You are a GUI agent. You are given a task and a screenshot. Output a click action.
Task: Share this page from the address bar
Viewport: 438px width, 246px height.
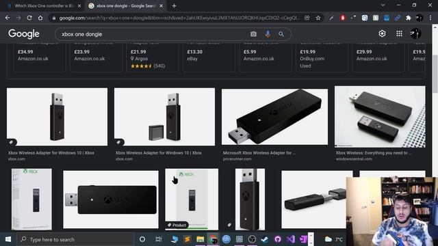[x=307, y=18]
